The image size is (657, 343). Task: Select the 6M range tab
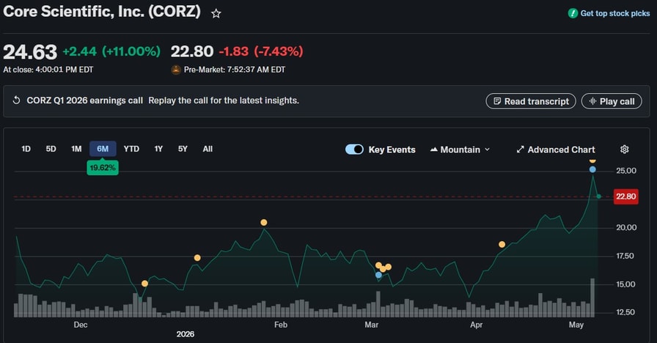(x=103, y=149)
